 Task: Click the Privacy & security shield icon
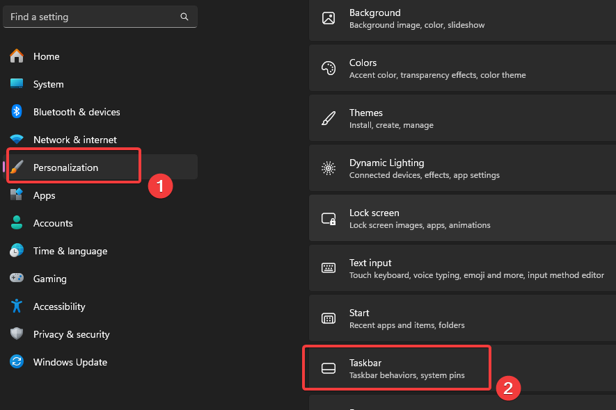pyautogui.click(x=17, y=334)
